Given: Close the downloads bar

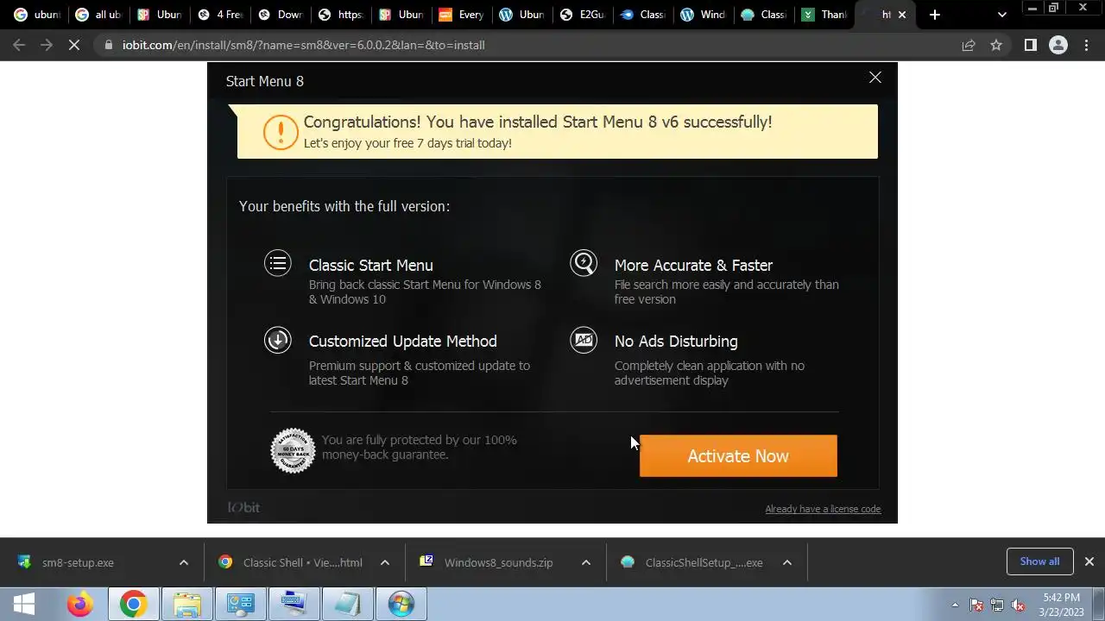Looking at the screenshot, I should coord(1089,561).
